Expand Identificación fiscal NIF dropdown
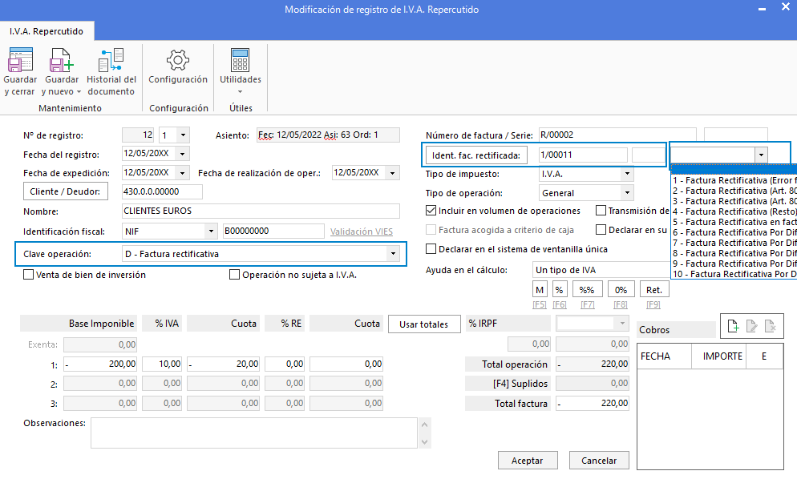Image resolution: width=797 pixels, height=479 pixels. click(211, 231)
